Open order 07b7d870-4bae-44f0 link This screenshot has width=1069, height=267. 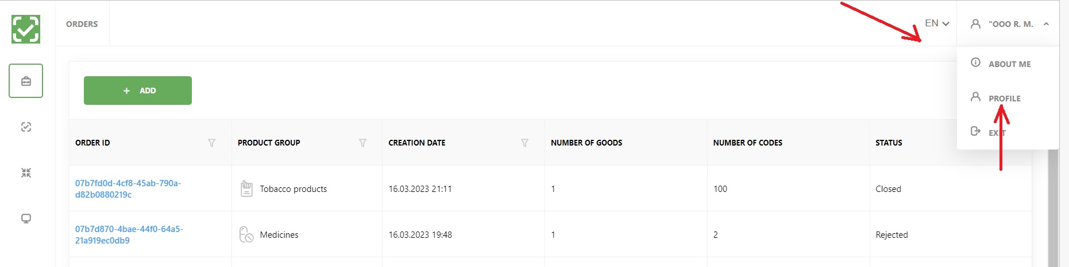pyautogui.click(x=129, y=234)
